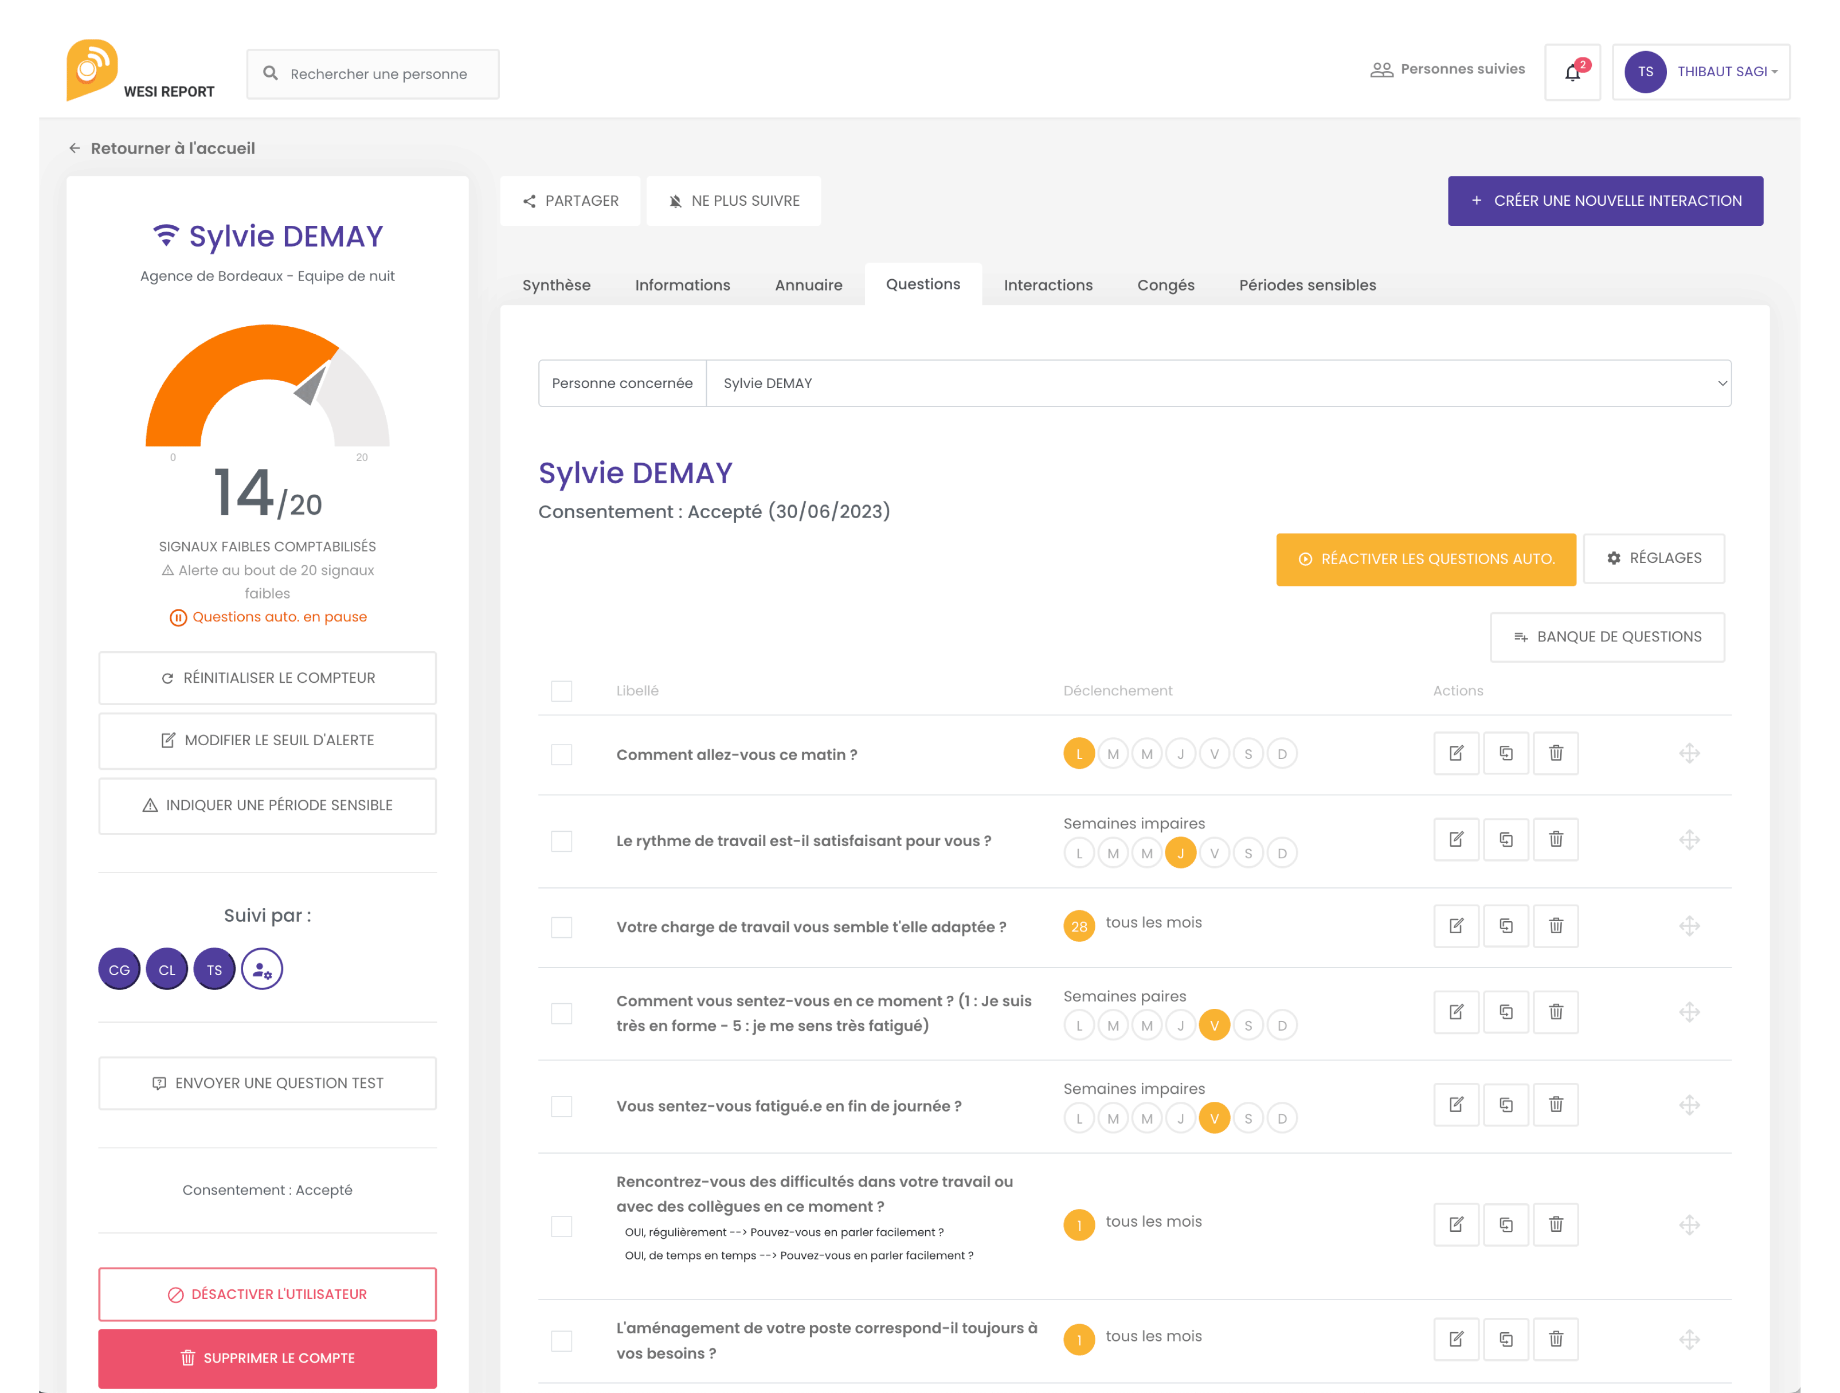Toggle Monday (L) trigger for 'Comment allez-vous ce matin'
Image resolution: width=1840 pixels, height=1393 pixels.
click(1079, 754)
